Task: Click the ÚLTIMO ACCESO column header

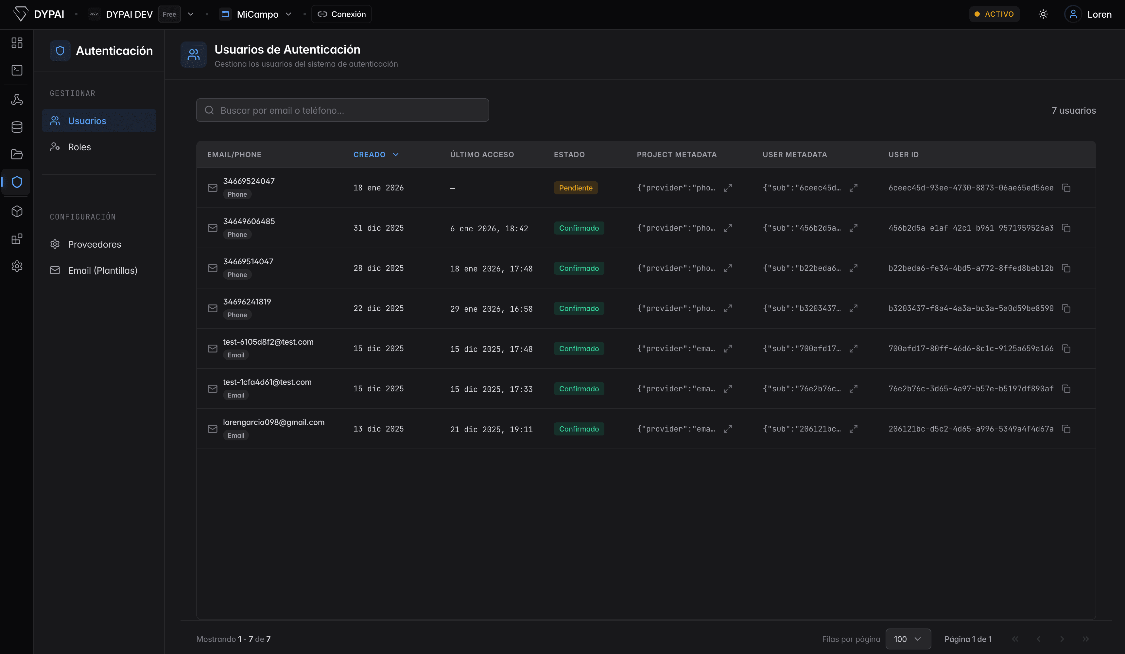Action: [482, 154]
